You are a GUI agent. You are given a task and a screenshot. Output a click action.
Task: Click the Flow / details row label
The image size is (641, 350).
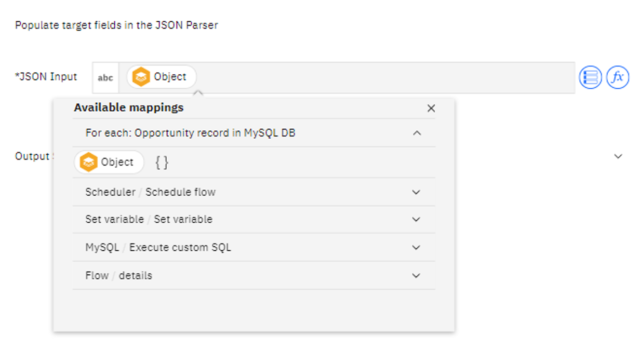click(x=118, y=276)
